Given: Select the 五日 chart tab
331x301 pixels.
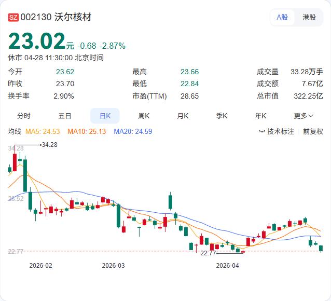Looking at the screenshot, I should (65, 116).
